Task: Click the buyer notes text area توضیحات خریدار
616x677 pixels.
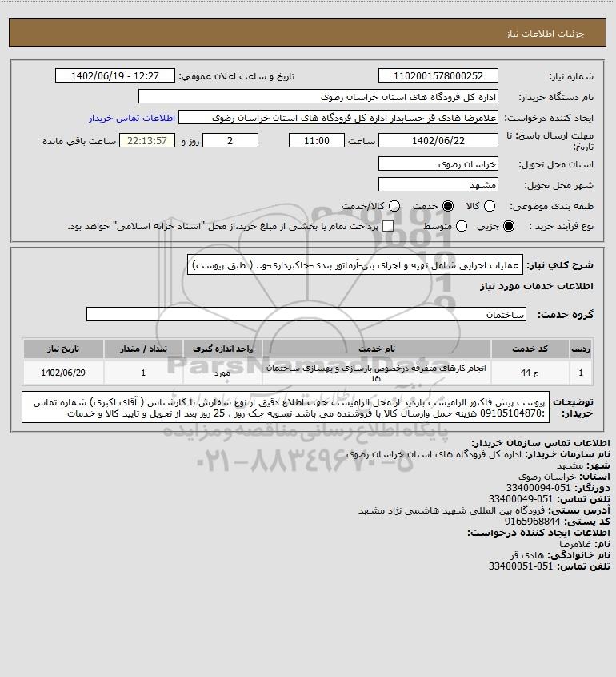Action: pyautogui.click(x=286, y=407)
